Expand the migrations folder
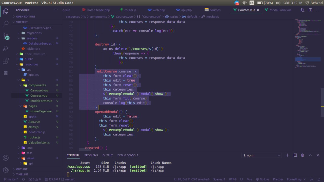 [34, 33]
